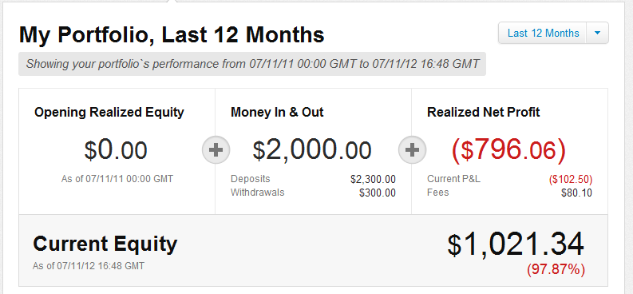The image size is (633, 294).
Task: Click the Withdrawals $300.00 amount
Action: pos(378,193)
